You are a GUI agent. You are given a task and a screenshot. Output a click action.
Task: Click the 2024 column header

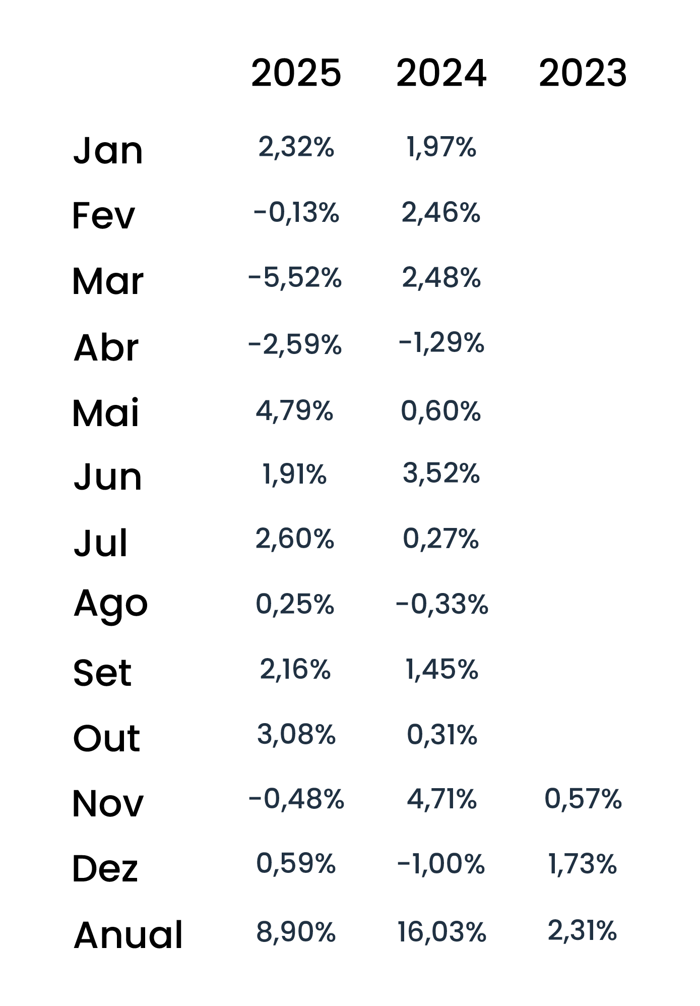coord(441,73)
